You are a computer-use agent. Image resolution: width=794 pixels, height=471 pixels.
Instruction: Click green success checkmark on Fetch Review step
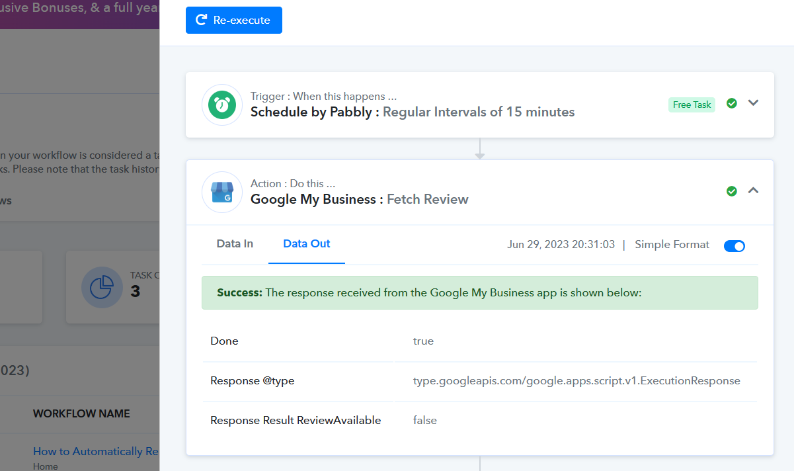[x=732, y=191]
